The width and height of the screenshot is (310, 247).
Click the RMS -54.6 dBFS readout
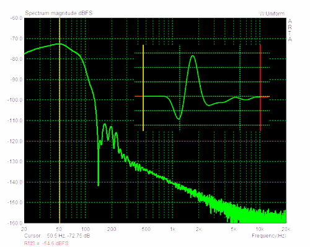tap(46, 243)
